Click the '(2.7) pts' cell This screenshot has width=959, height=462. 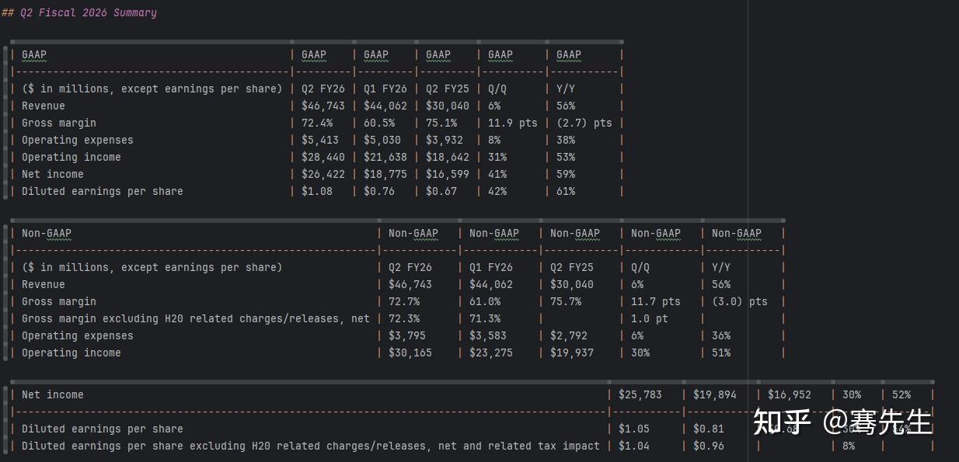pyautogui.click(x=584, y=123)
